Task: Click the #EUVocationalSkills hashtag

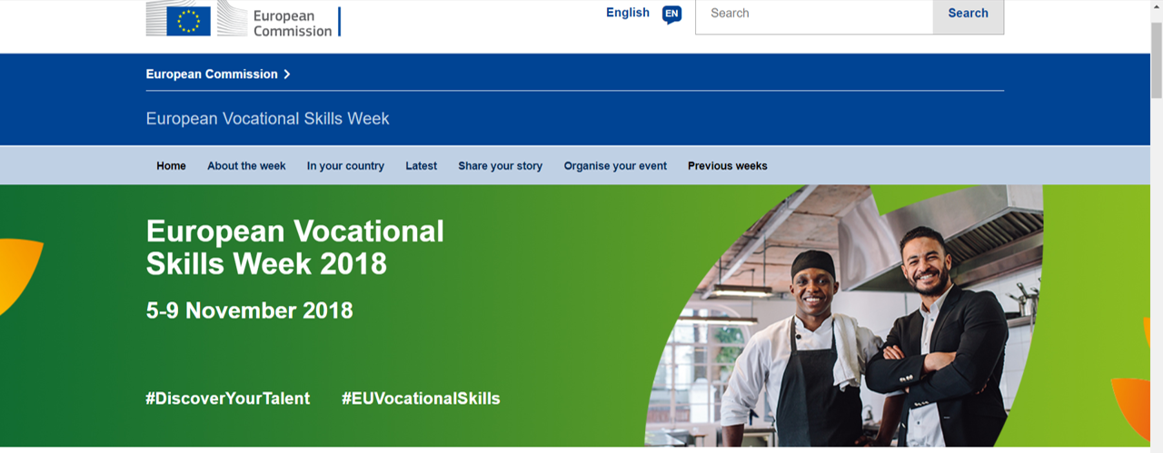Action: tap(421, 399)
